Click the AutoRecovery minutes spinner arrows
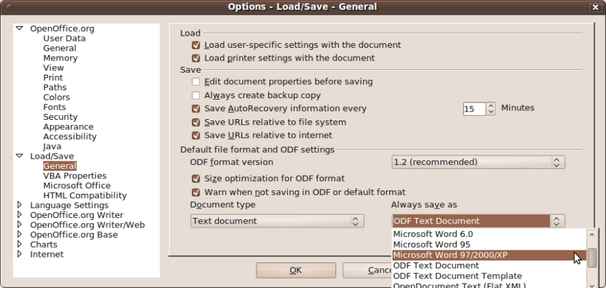606x288 pixels. click(491, 108)
